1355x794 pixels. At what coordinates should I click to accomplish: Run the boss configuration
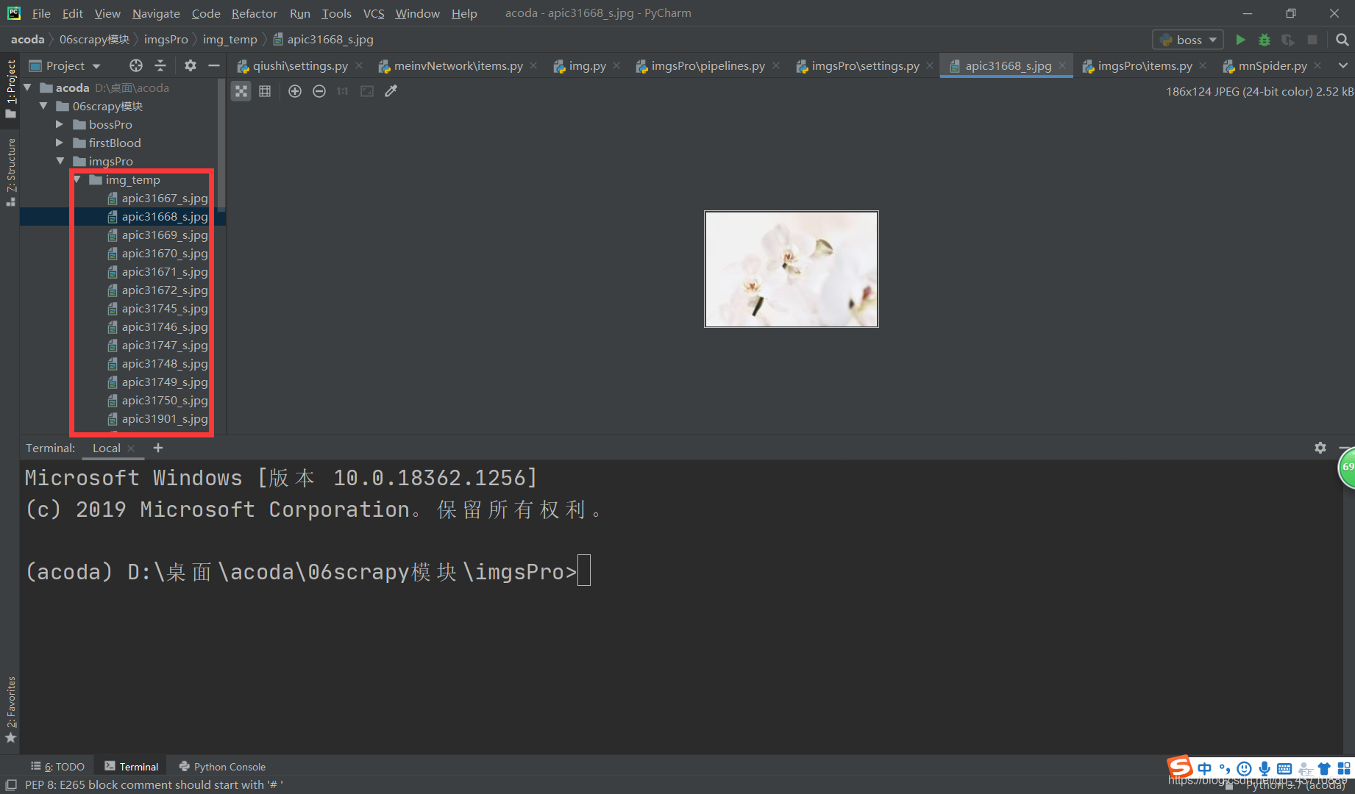coord(1240,40)
